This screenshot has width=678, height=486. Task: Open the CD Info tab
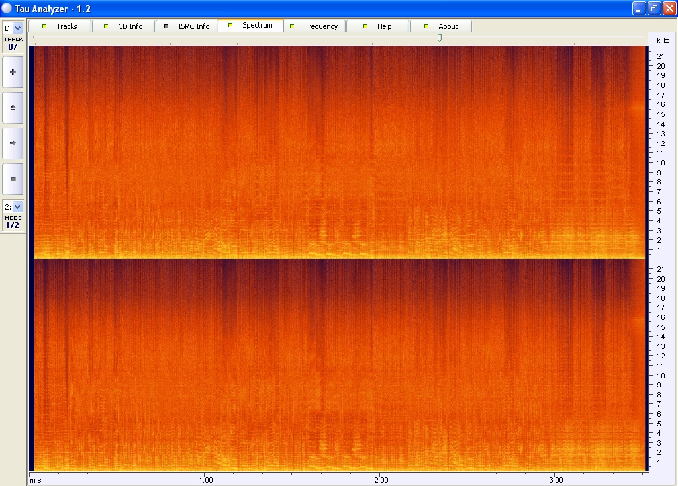click(x=123, y=26)
